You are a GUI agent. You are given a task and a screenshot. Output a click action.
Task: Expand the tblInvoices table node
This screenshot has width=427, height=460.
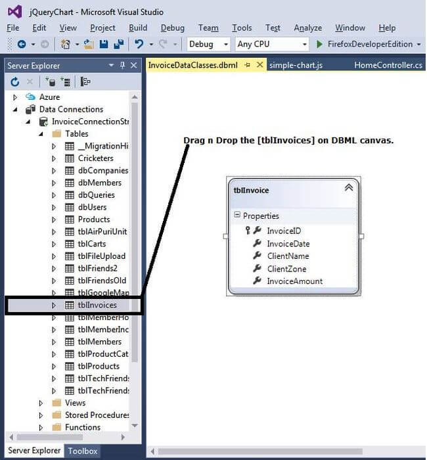54,305
